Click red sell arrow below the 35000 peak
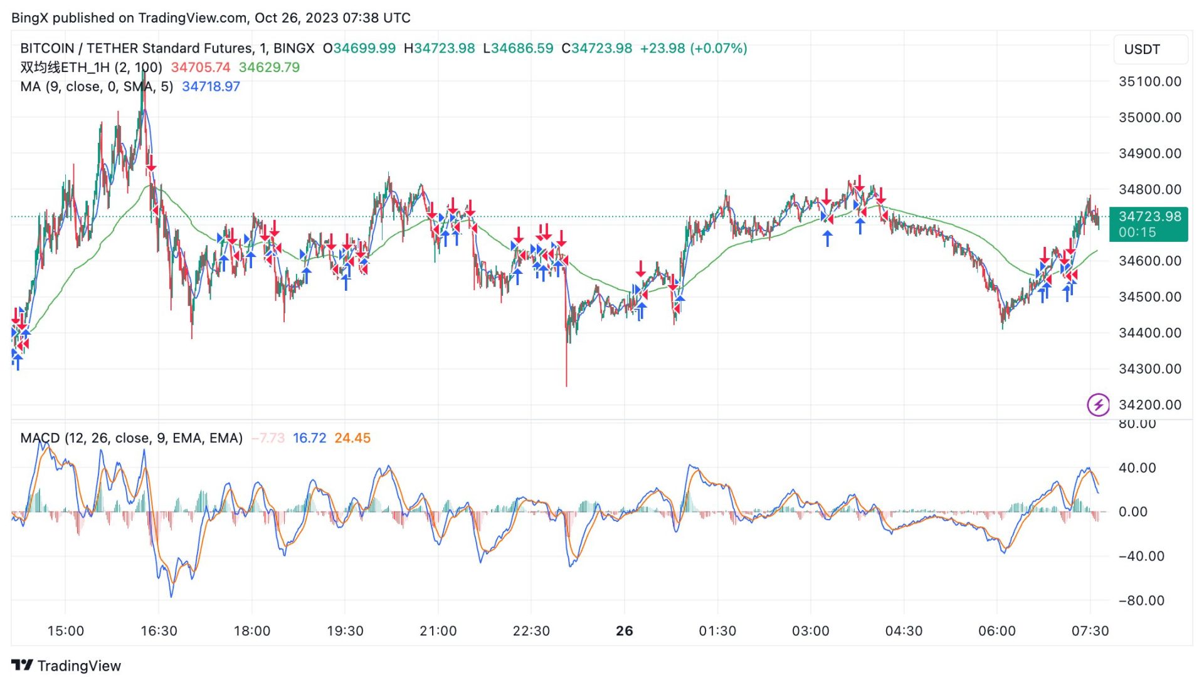 151,165
